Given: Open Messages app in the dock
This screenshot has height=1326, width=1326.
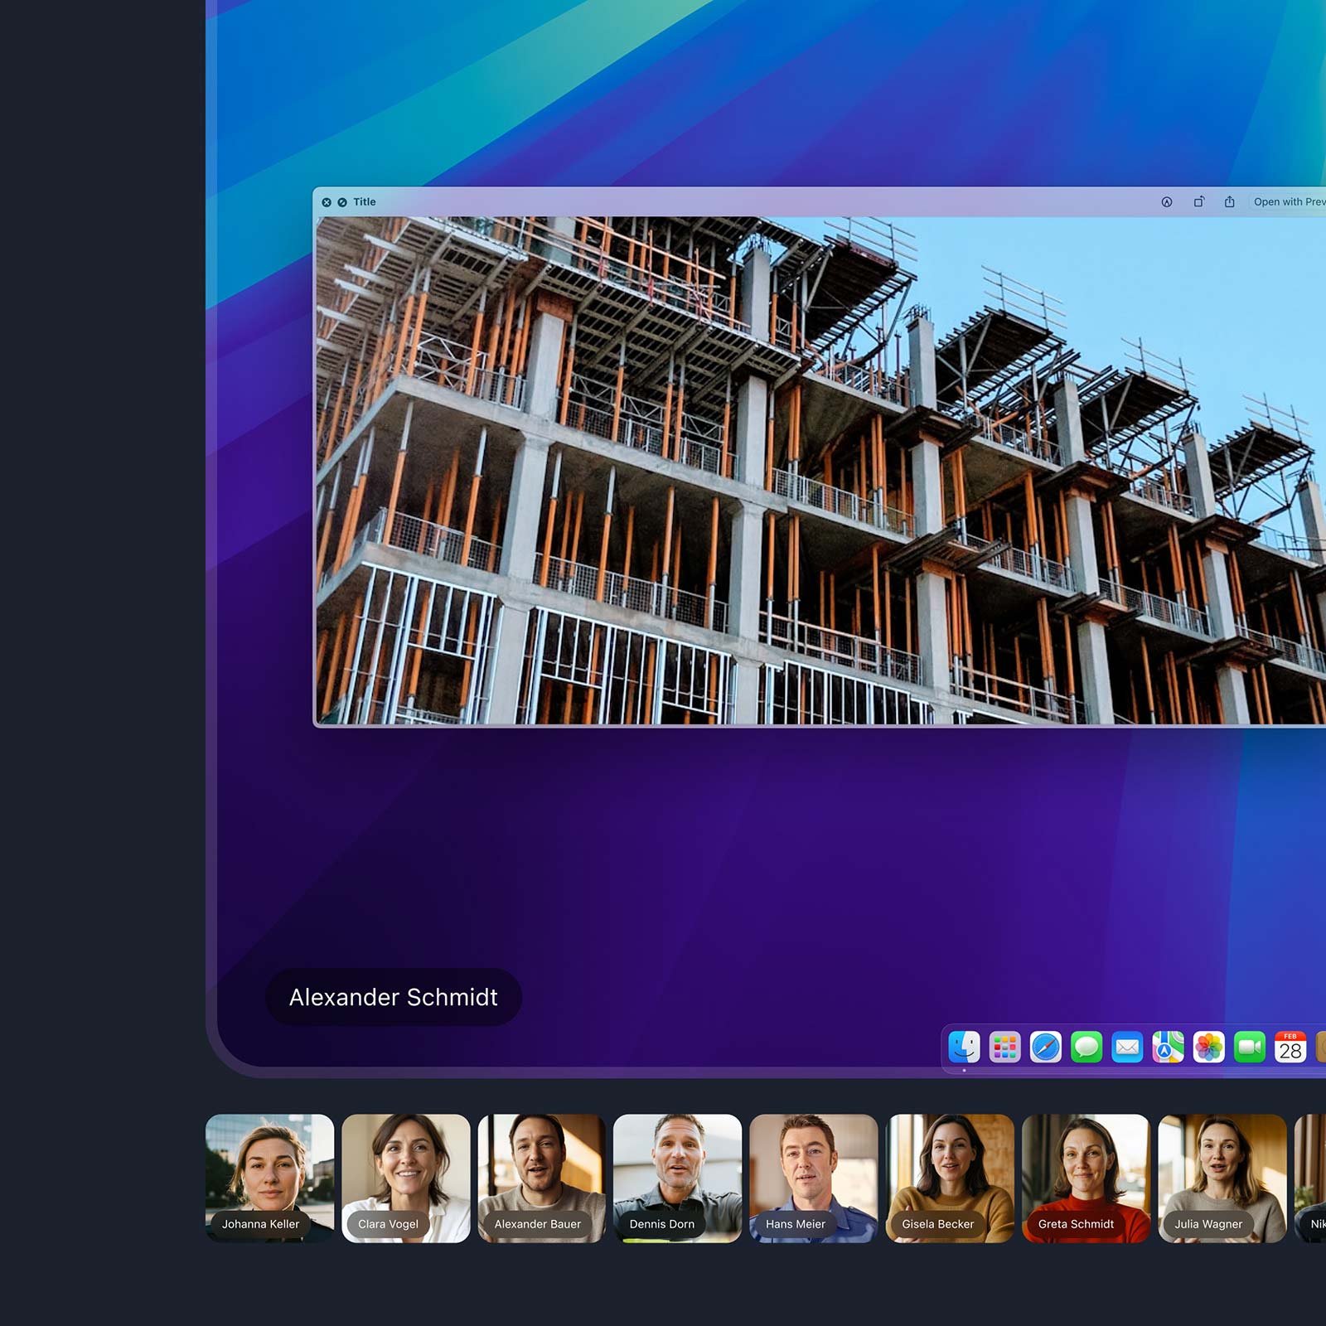Looking at the screenshot, I should (1086, 1048).
